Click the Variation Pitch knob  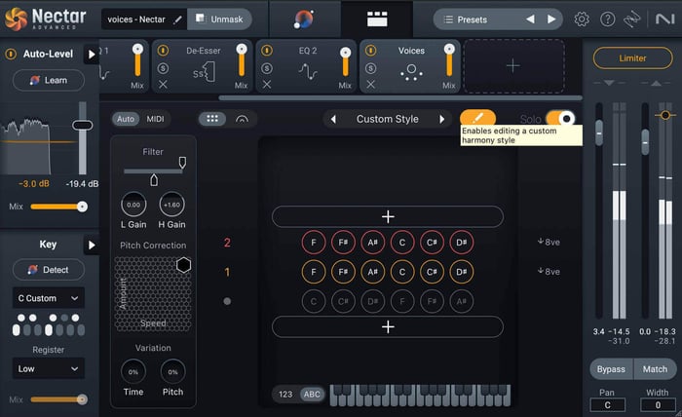[x=172, y=372]
